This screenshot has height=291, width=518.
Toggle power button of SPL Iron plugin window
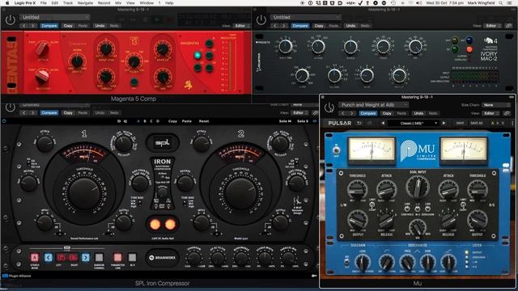tap(11, 108)
